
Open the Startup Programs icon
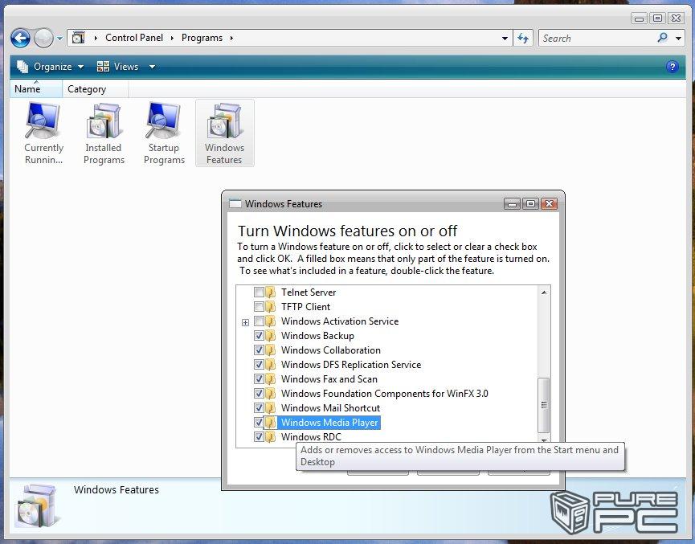[x=164, y=133]
